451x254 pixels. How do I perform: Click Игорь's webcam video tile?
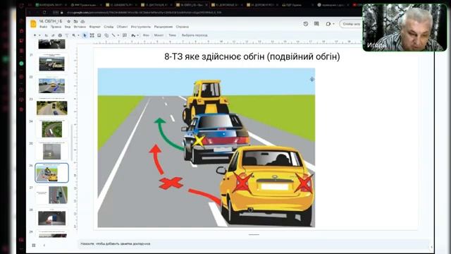pyautogui.click(x=404, y=28)
